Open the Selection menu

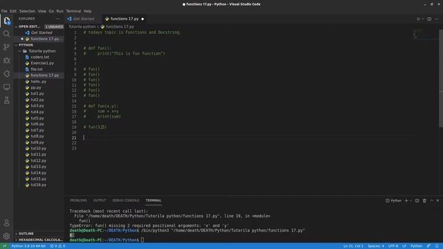[27, 11]
